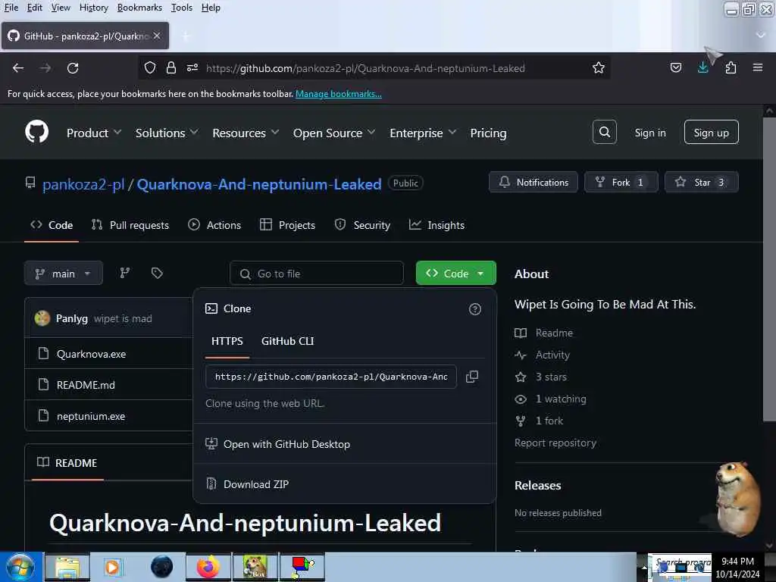Fork the repository button

pos(621,182)
